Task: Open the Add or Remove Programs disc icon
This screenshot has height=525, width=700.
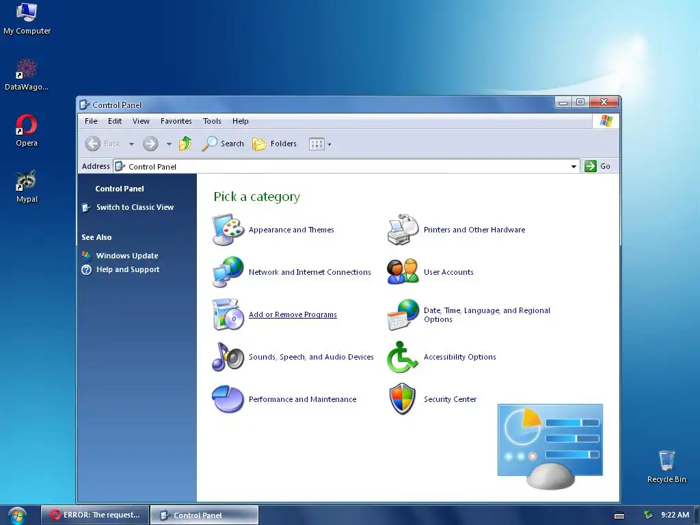Action: point(228,314)
